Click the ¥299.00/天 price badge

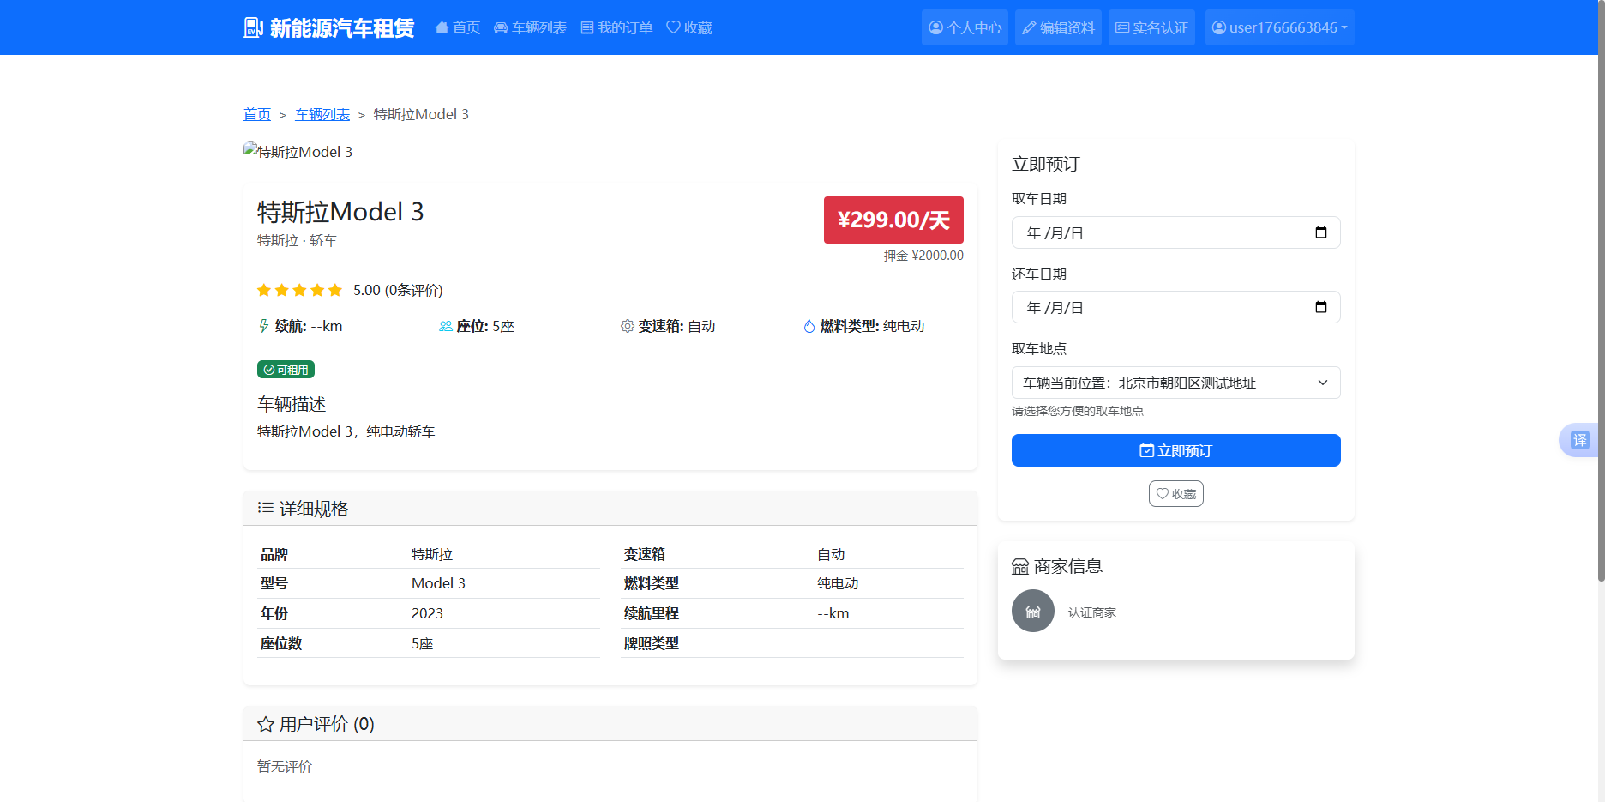point(893,220)
